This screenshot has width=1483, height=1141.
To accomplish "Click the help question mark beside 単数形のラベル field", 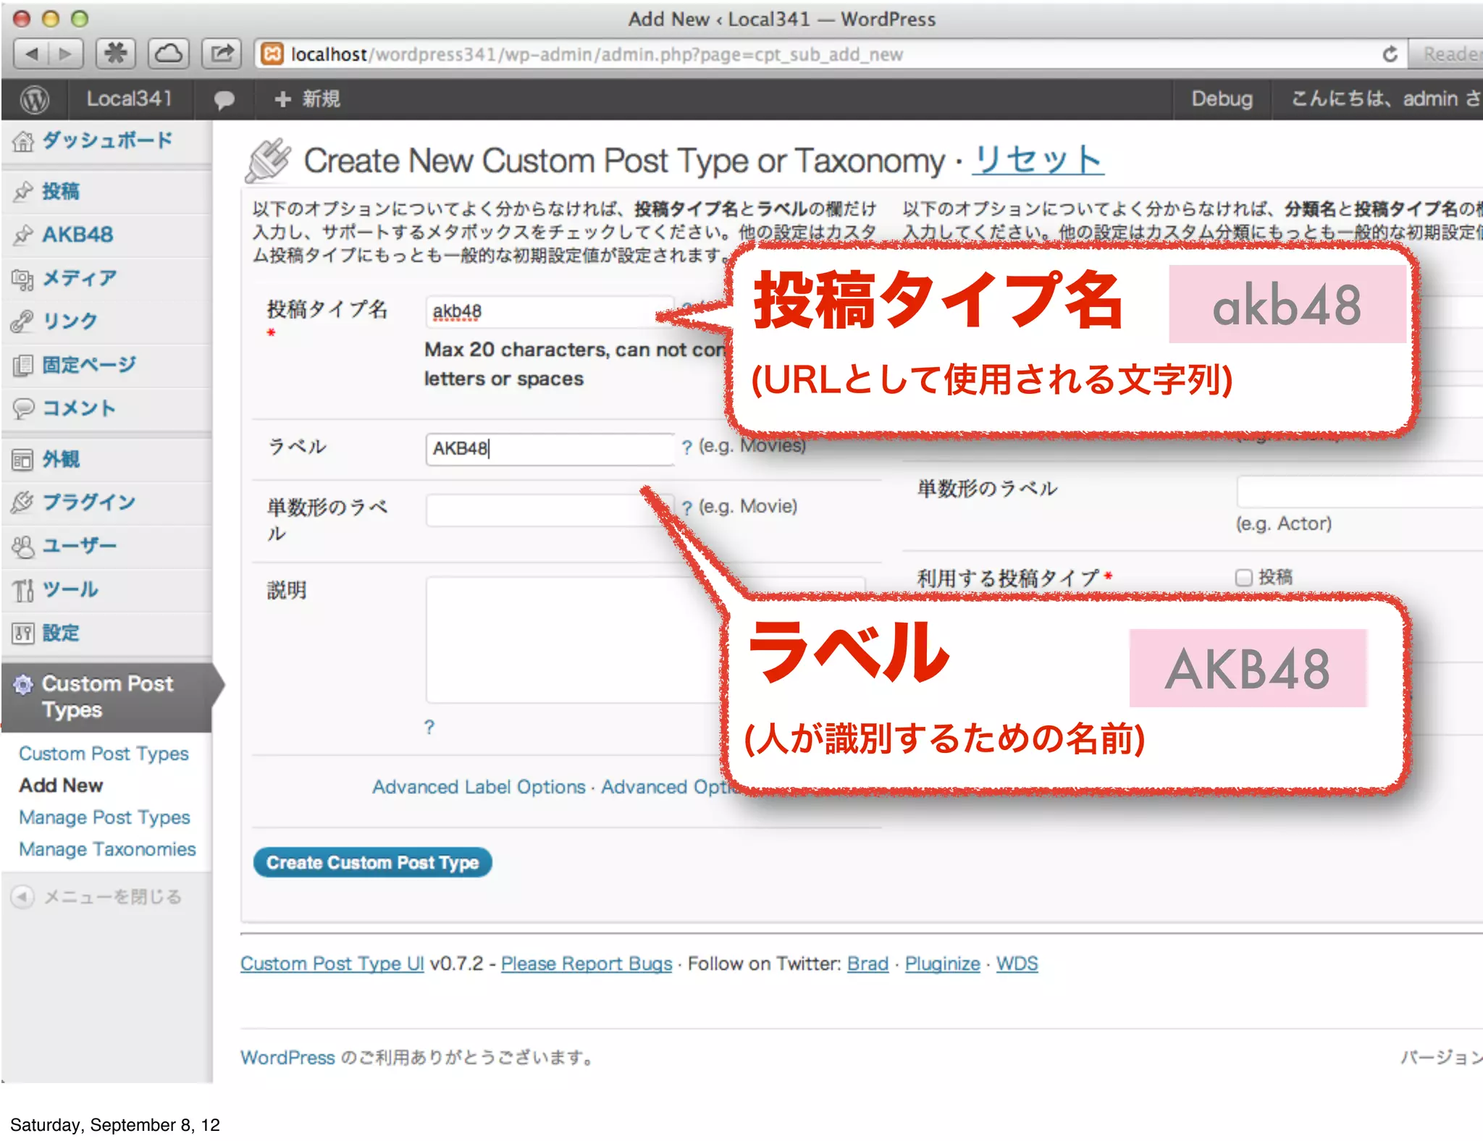I will (x=686, y=508).
